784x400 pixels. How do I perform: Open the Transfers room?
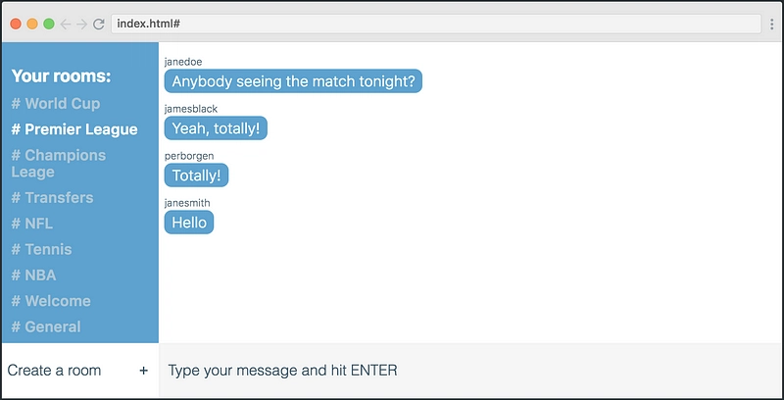click(x=52, y=197)
